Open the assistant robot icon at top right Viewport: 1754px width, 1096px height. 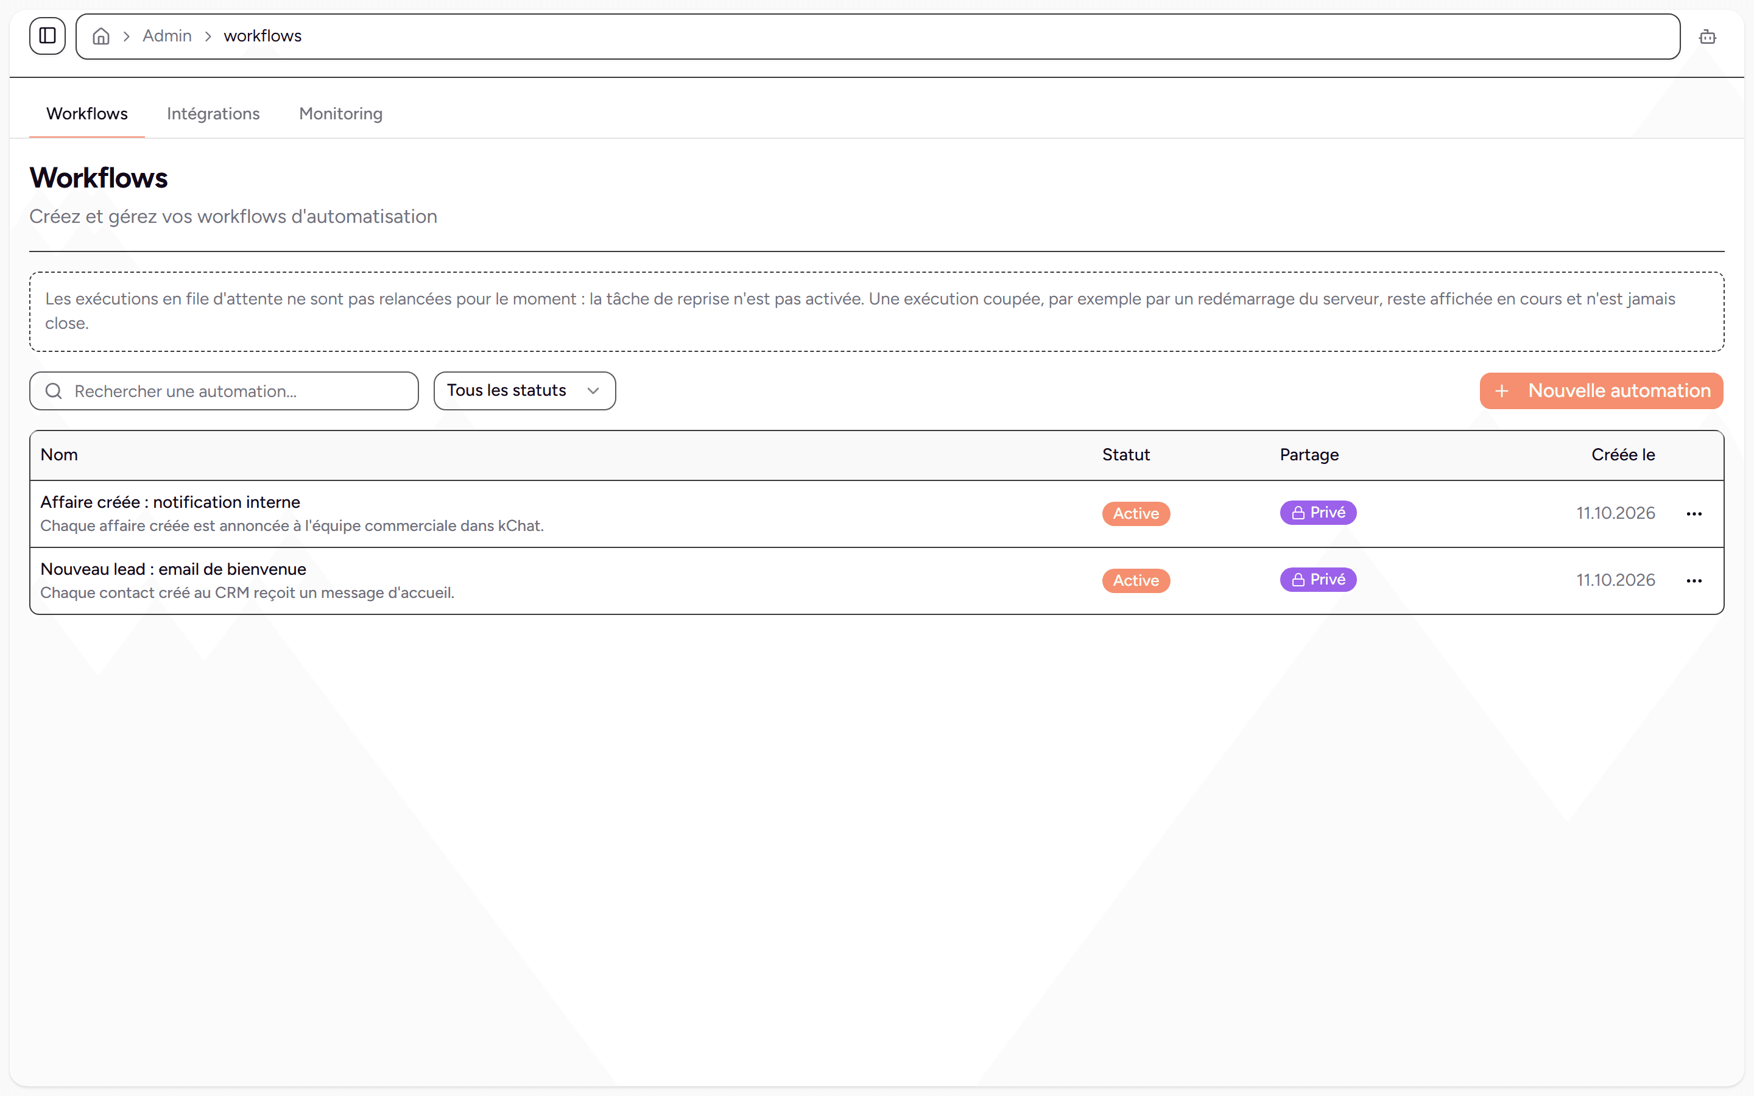click(1708, 37)
